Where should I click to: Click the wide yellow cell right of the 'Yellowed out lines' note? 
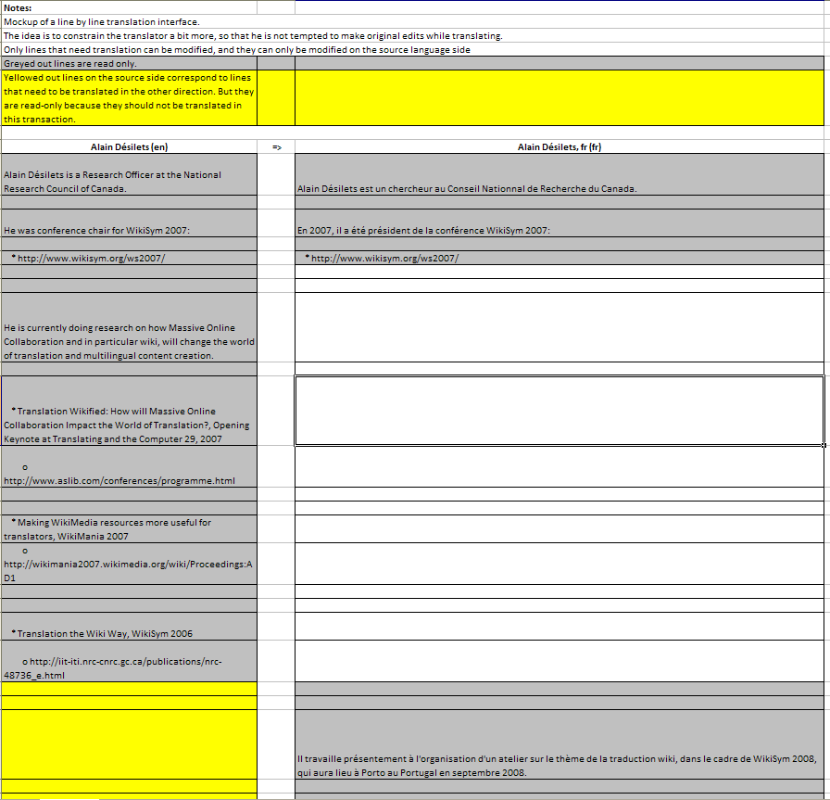[x=560, y=98]
